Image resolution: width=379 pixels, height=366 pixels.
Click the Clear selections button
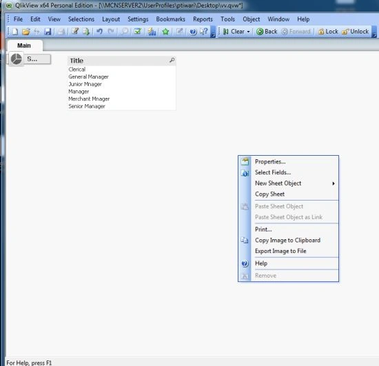tap(234, 32)
